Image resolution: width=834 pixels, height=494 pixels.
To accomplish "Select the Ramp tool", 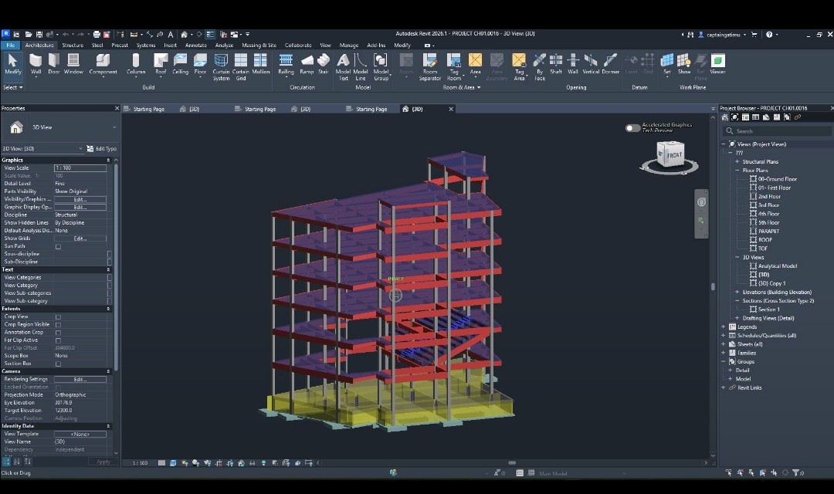I will [307, 64].
